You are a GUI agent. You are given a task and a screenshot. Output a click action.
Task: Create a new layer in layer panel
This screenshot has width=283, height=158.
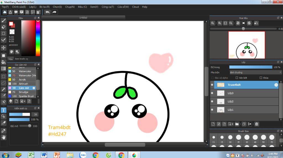213,124
